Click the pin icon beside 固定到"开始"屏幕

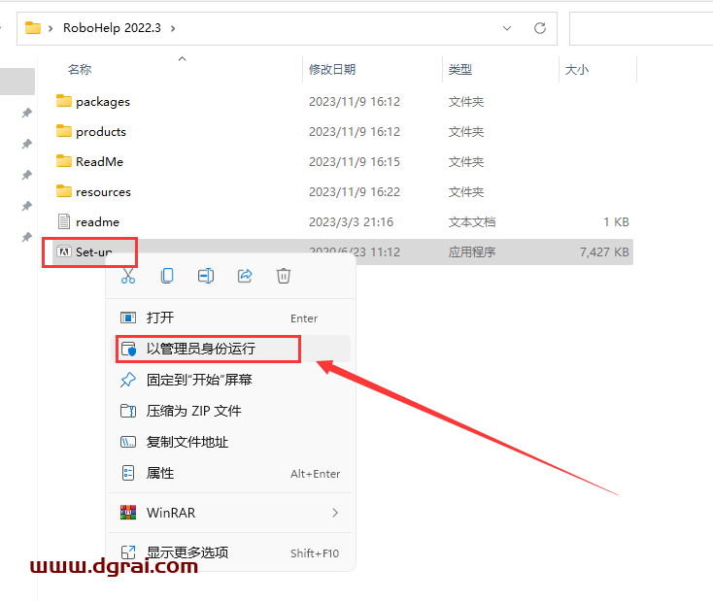(x=128, y=380)
